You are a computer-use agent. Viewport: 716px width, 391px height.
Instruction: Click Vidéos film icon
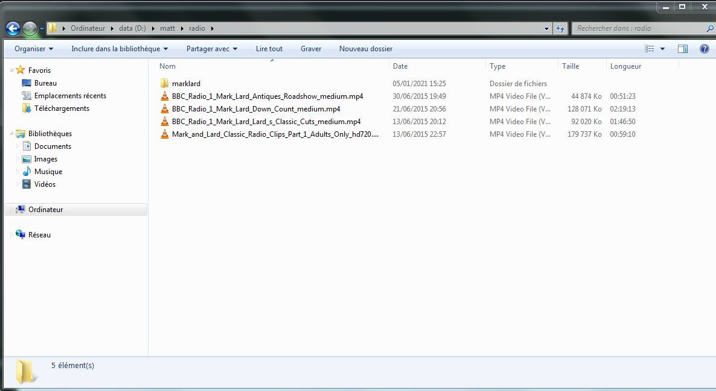(27, 184)
